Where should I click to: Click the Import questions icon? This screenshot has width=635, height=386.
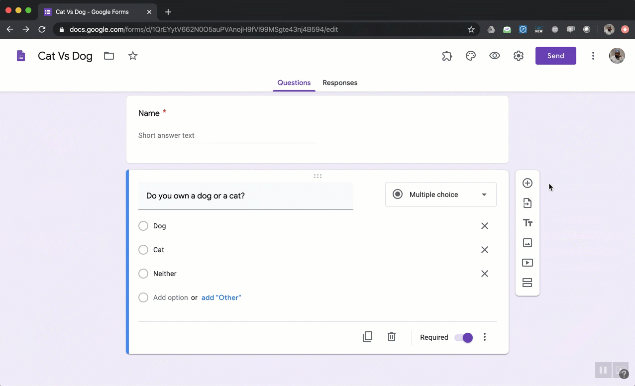528,203
